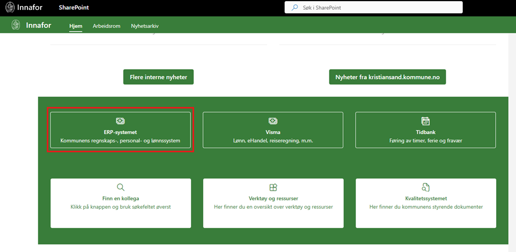Focus the Søk i SharePoint search field
This screenshot has height=252, width=516.
click(379, 8)
